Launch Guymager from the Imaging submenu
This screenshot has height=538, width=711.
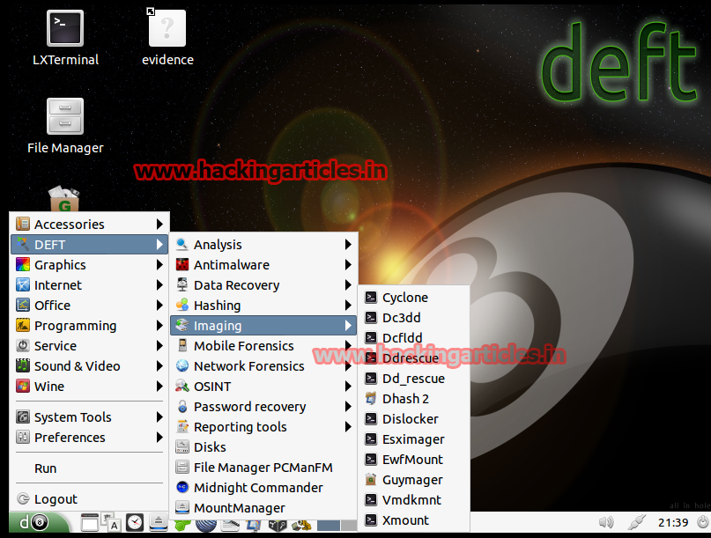point(413,480)
